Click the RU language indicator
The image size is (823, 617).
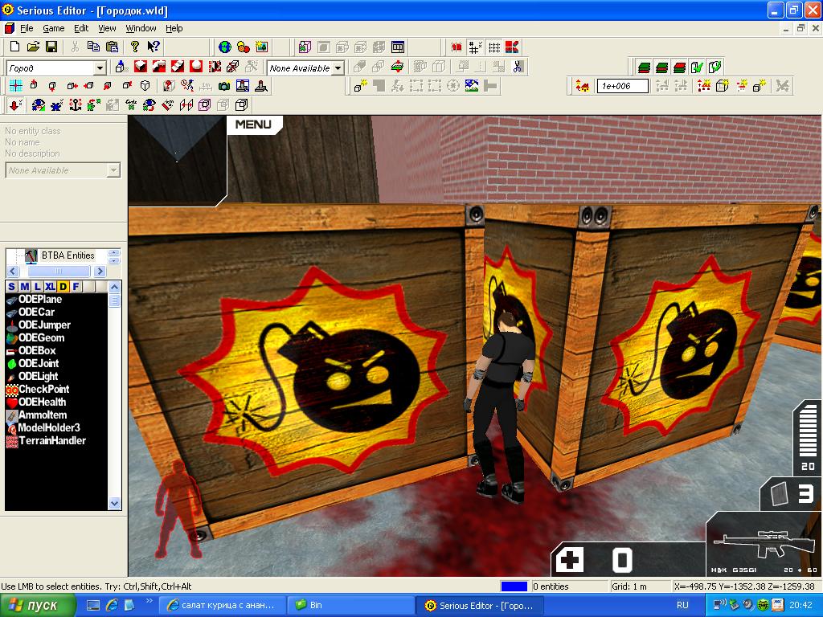682,606
